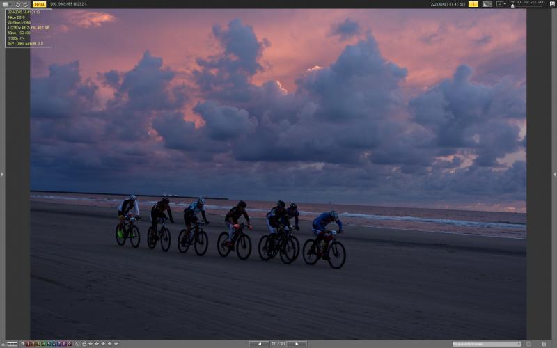This screenshot has width=557, height=348.
Task: Apply red label 1
Action: click(x=28, y=344)
